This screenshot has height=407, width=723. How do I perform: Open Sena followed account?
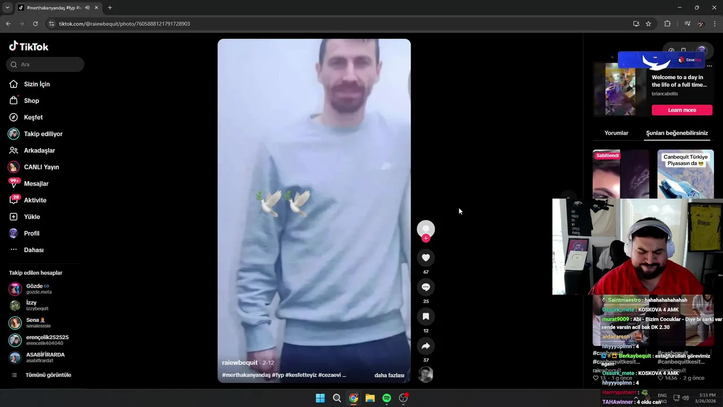coord(37,323)
